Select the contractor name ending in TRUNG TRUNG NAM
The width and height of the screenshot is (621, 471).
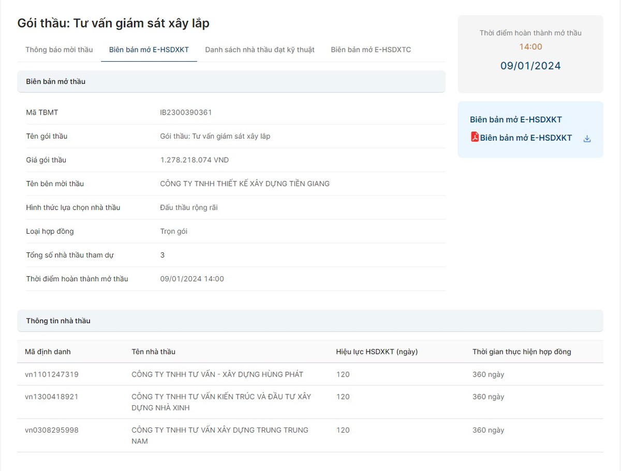[219, 435]
